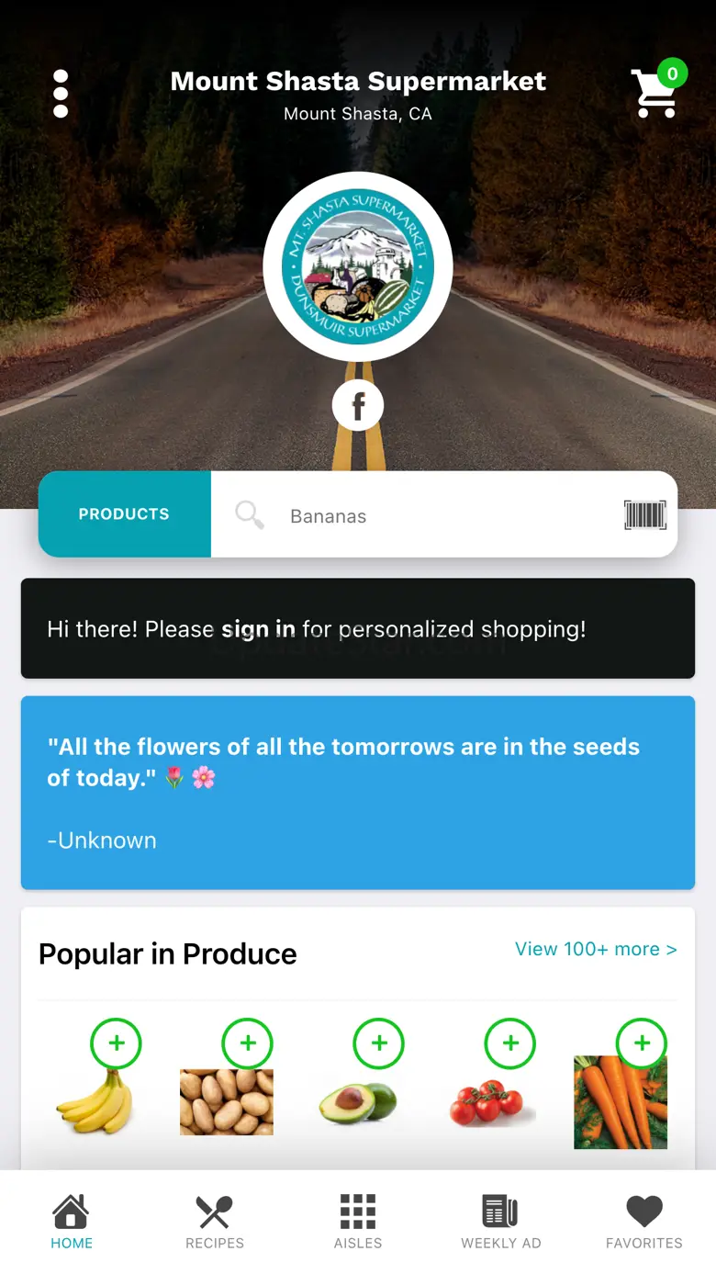Viewport: 716px width, 1274px height.
Task: Open the three-dot options menu
Action: (x=61, y=94)
